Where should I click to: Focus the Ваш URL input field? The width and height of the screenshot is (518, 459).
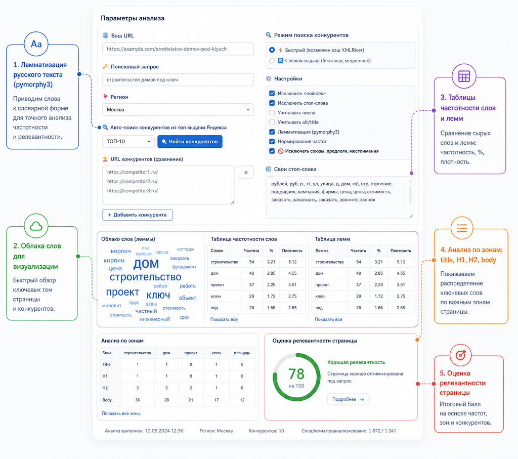(x=178, y=49)
